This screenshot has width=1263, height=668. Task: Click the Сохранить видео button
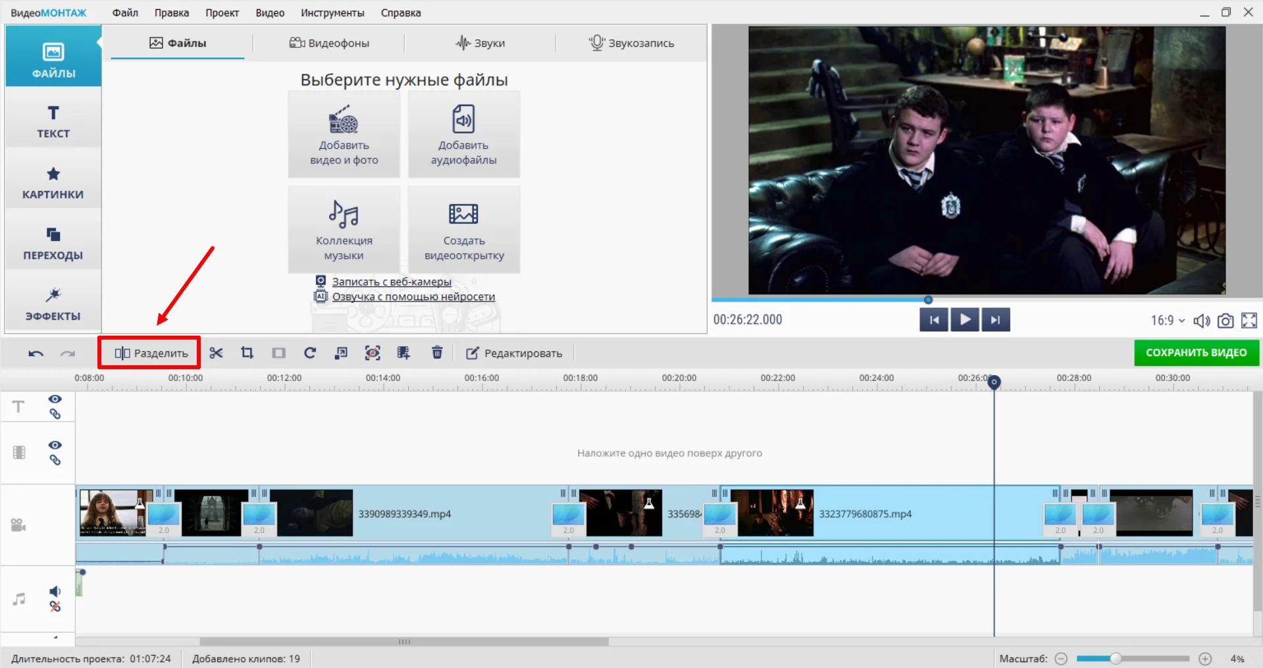tap(1196, 353)
